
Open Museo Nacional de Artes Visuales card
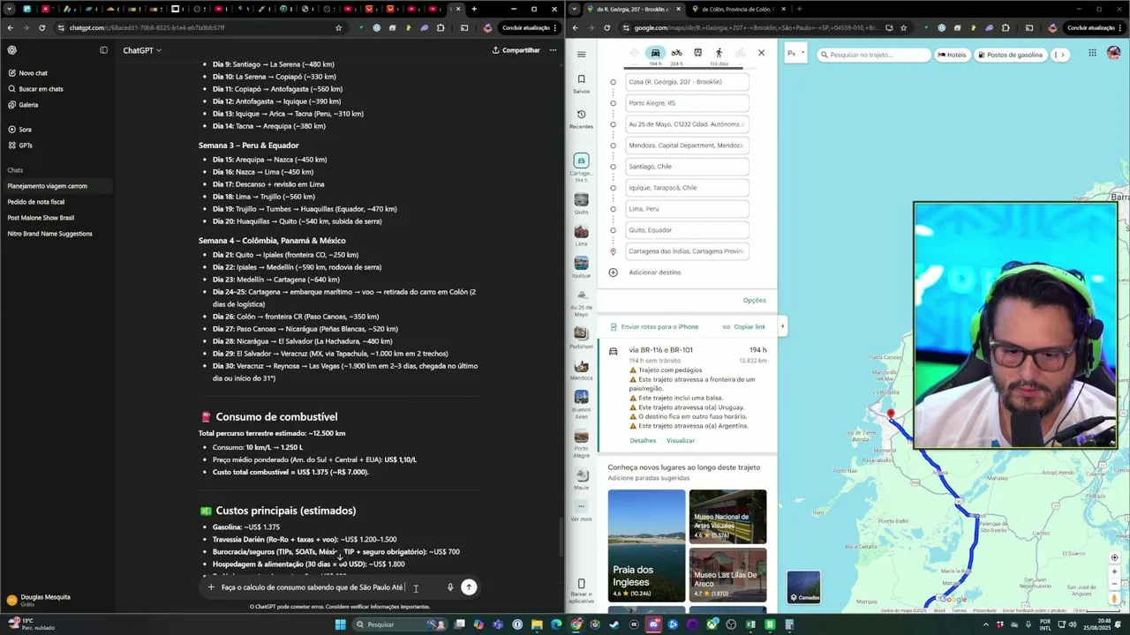727,517
